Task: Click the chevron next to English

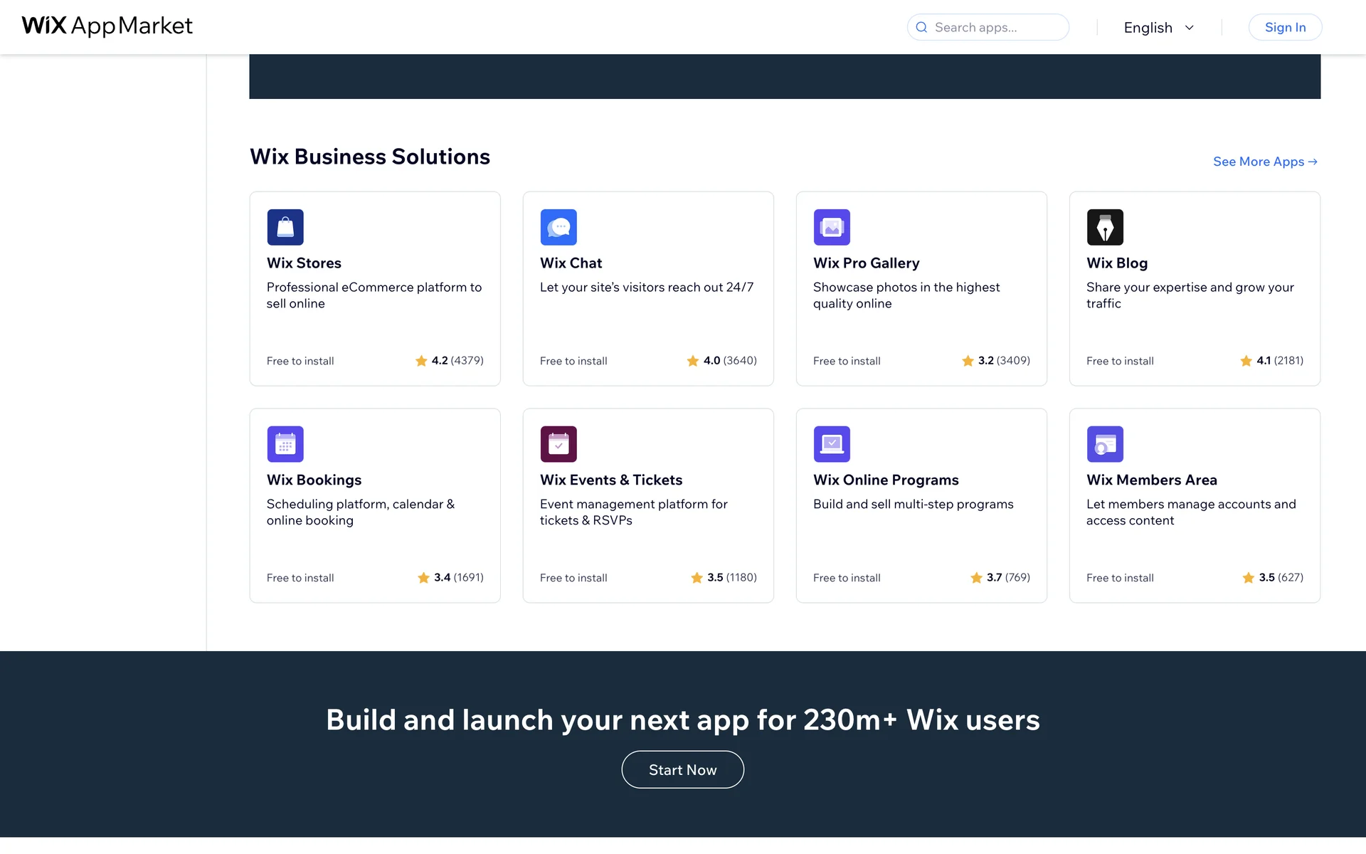Action: pyautogui.click(x=1189, y=28)
